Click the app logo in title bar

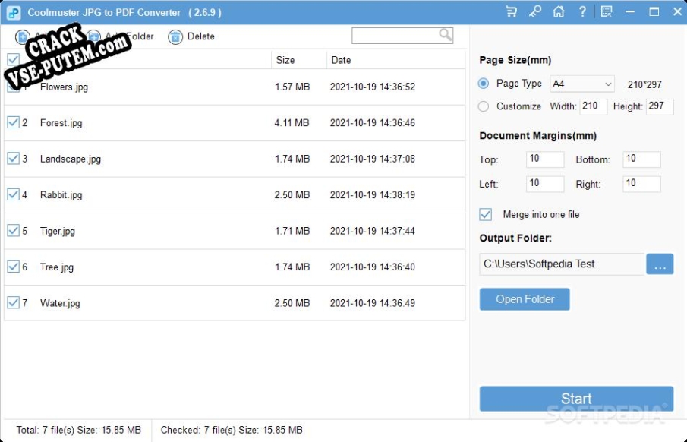coord(14,13)
